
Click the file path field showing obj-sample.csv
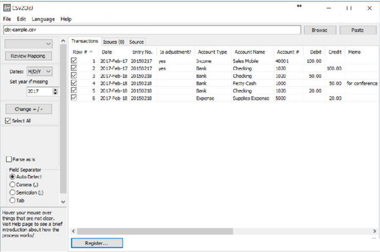click(152, 30)
